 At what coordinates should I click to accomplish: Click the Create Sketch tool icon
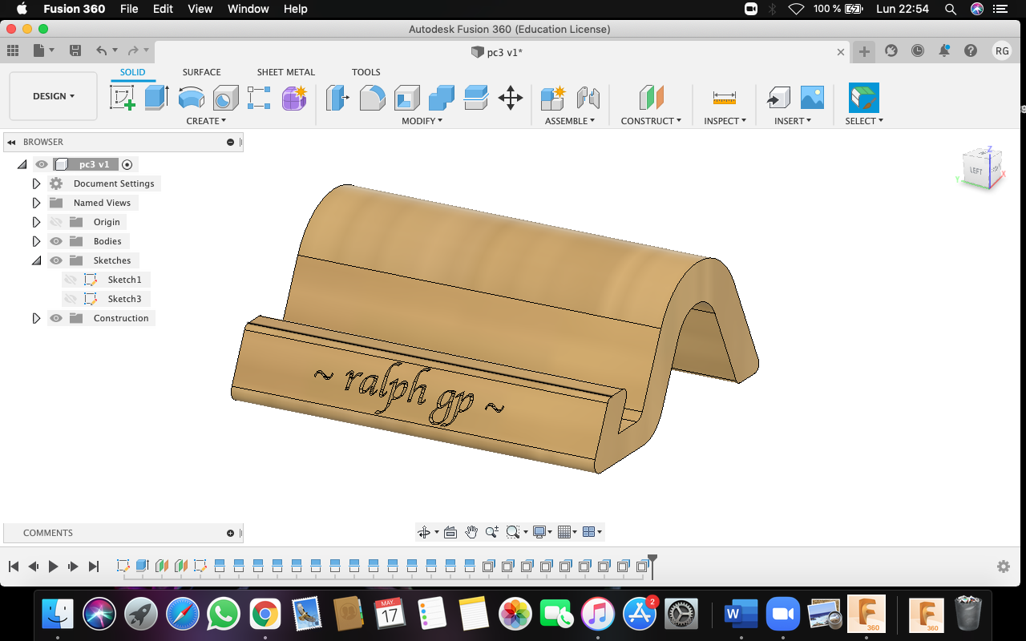tap(123, 98)
